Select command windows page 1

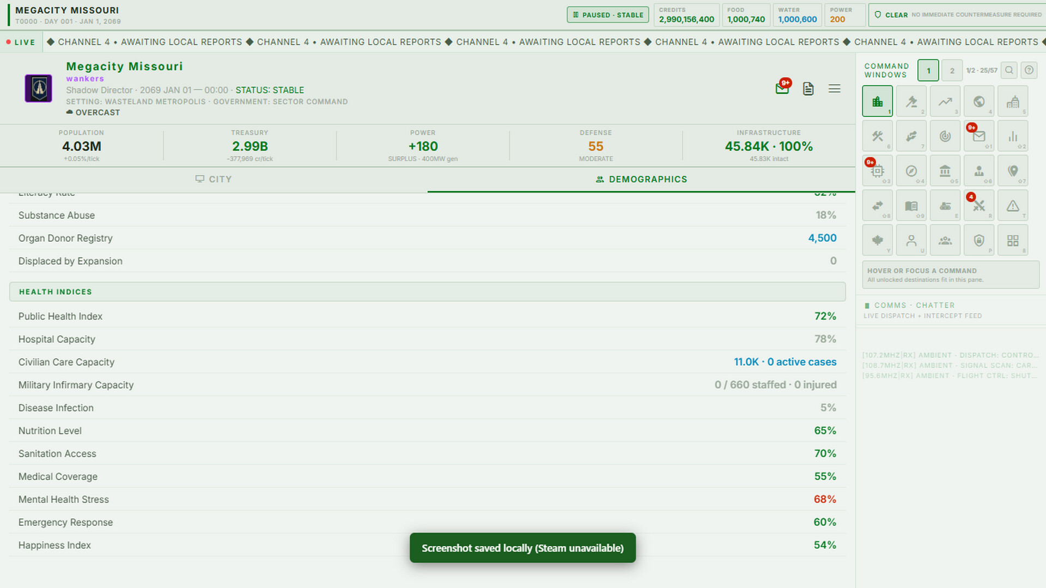pos(928,71)
